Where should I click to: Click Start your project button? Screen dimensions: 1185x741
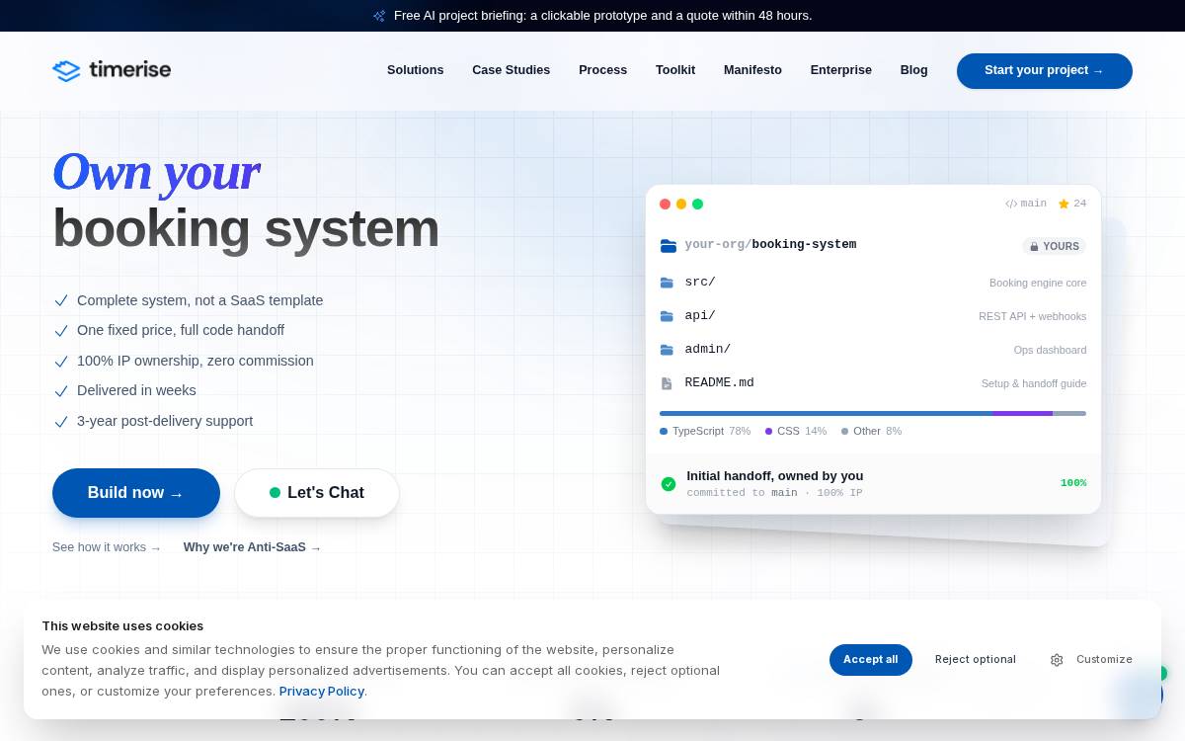[x=1044, y=71]
